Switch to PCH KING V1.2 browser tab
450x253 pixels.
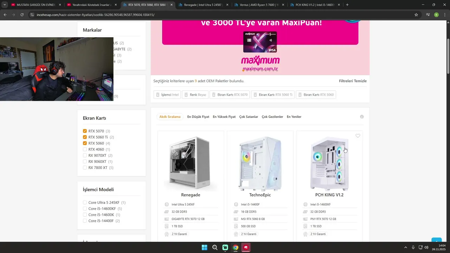coord(315,5)
